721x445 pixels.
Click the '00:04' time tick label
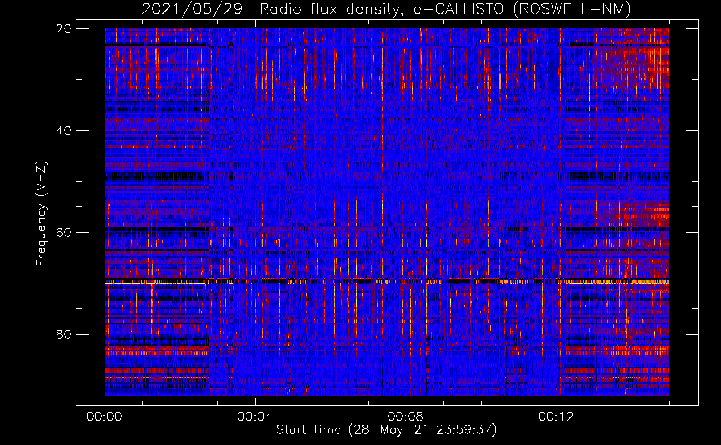point(255,417)
